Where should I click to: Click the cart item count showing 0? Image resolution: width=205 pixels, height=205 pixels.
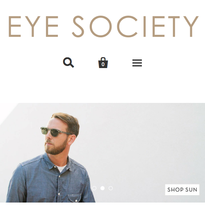(x=103, y=64)
